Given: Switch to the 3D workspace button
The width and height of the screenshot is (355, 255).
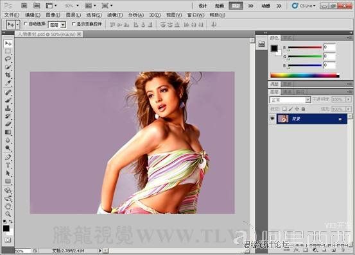Looking at the screenshot, I should 250,6.
